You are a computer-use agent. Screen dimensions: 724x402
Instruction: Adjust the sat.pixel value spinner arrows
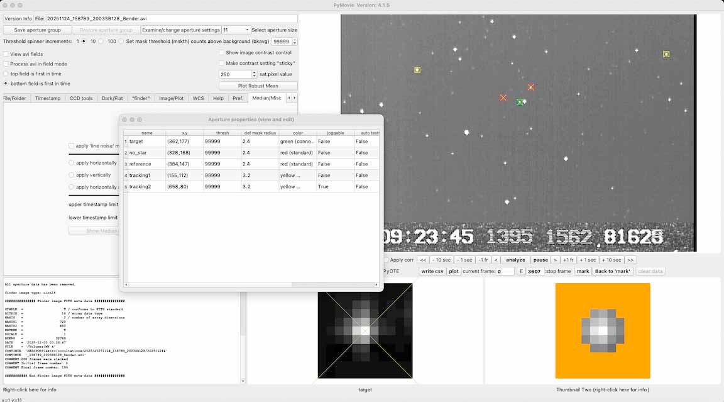[254, 74]
